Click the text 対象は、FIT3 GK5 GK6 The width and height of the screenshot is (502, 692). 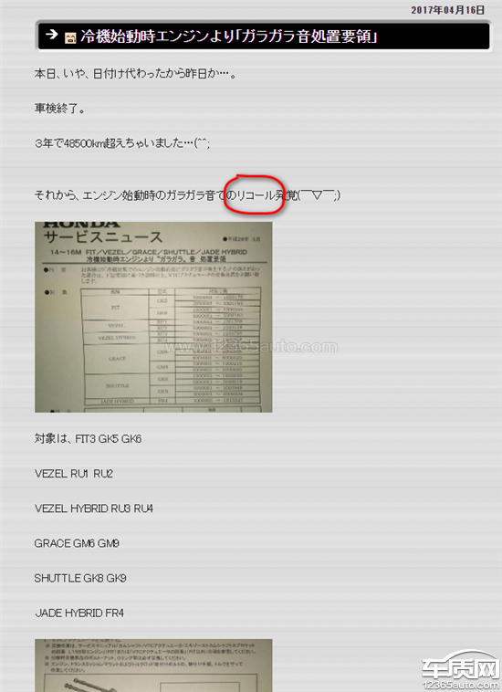tap(89, 439)
